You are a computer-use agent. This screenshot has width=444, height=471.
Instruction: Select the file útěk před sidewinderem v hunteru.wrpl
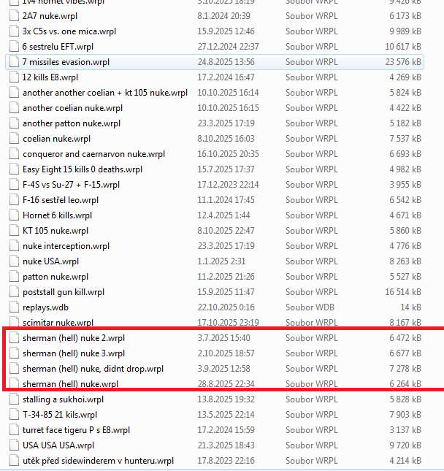point(98,461)
